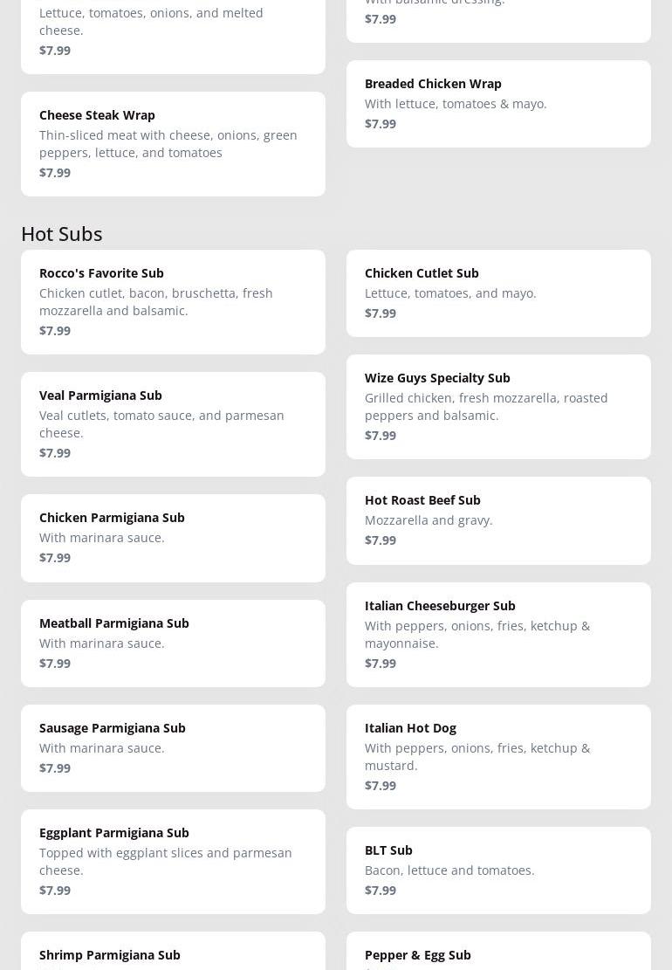Image resolution: width=672 pixels, height=970 pixels.
Task: Open the card mentioning melted cheese
Action: pyautogui.click(x=173, y=31)
